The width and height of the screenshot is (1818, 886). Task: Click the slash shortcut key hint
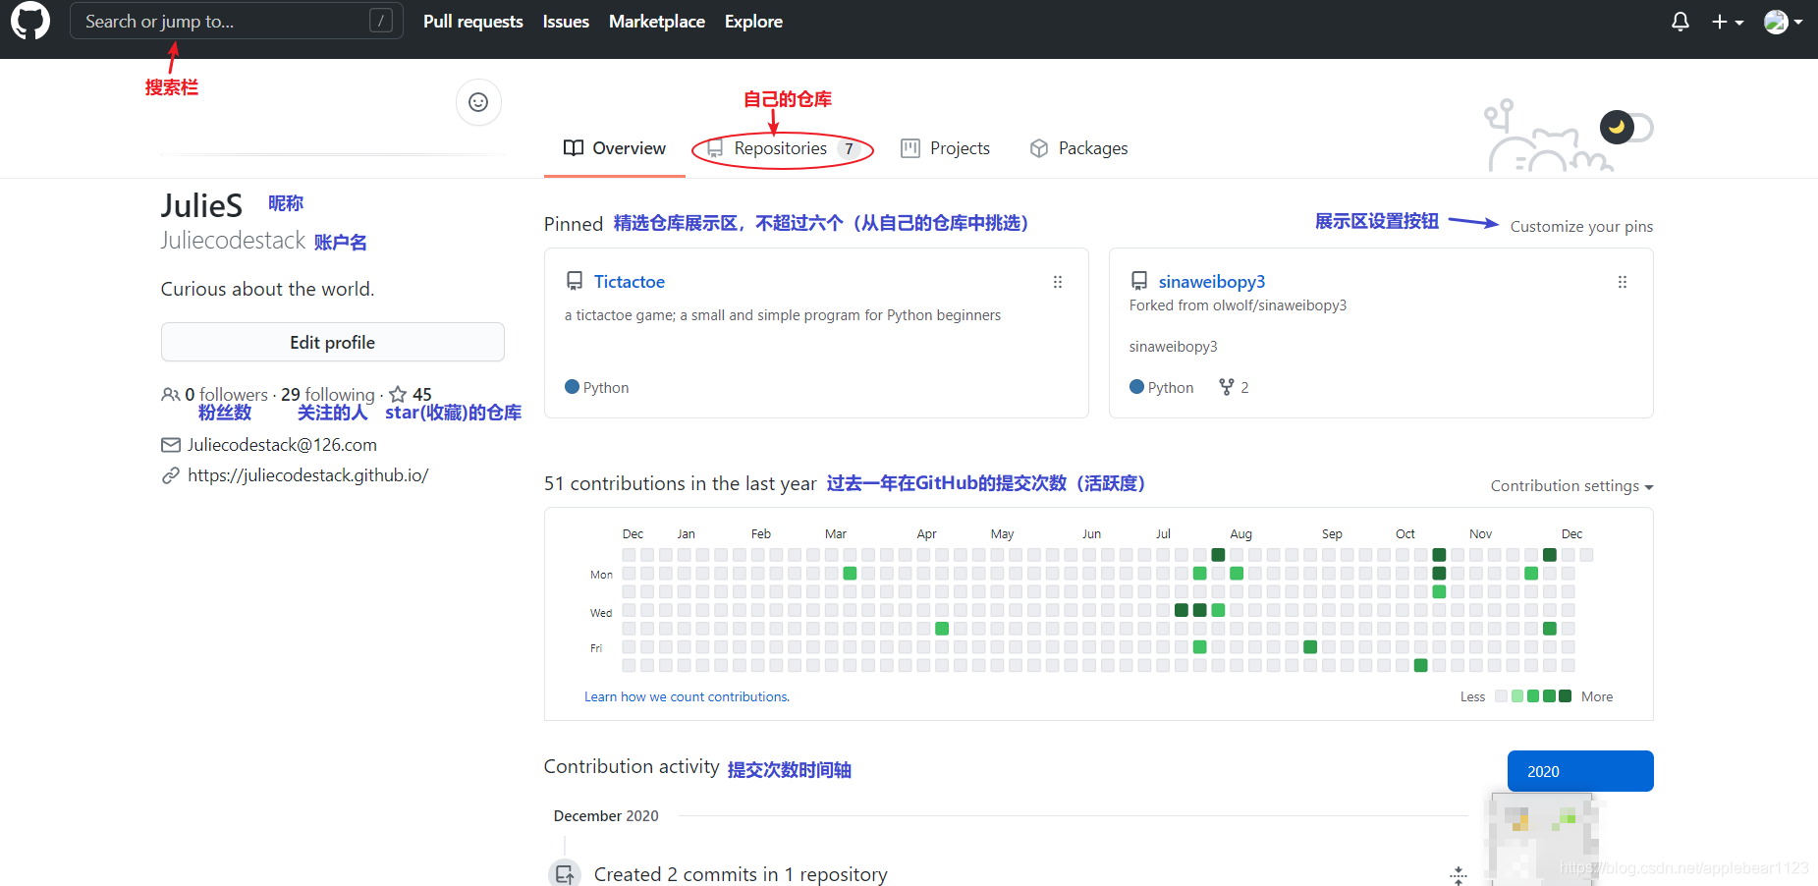[381, 21]
